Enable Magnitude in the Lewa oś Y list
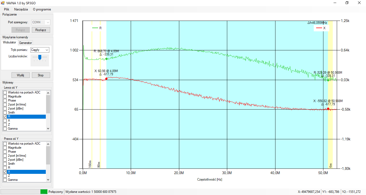Viewport: 366px width, 195px height. click(x=5, y=96)
